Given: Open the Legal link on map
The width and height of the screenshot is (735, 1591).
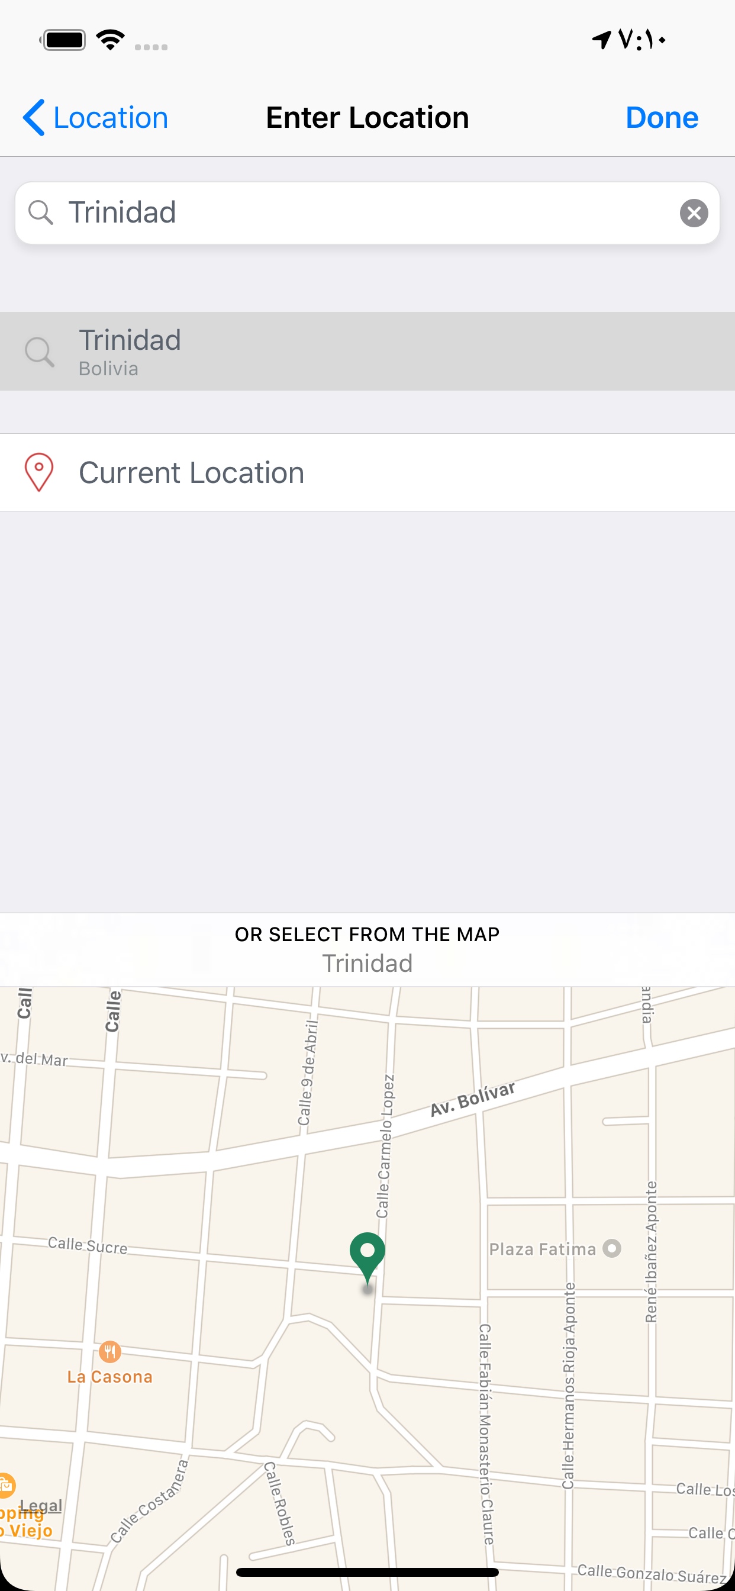Looking at the screenshot, I should click(41, 1506).
